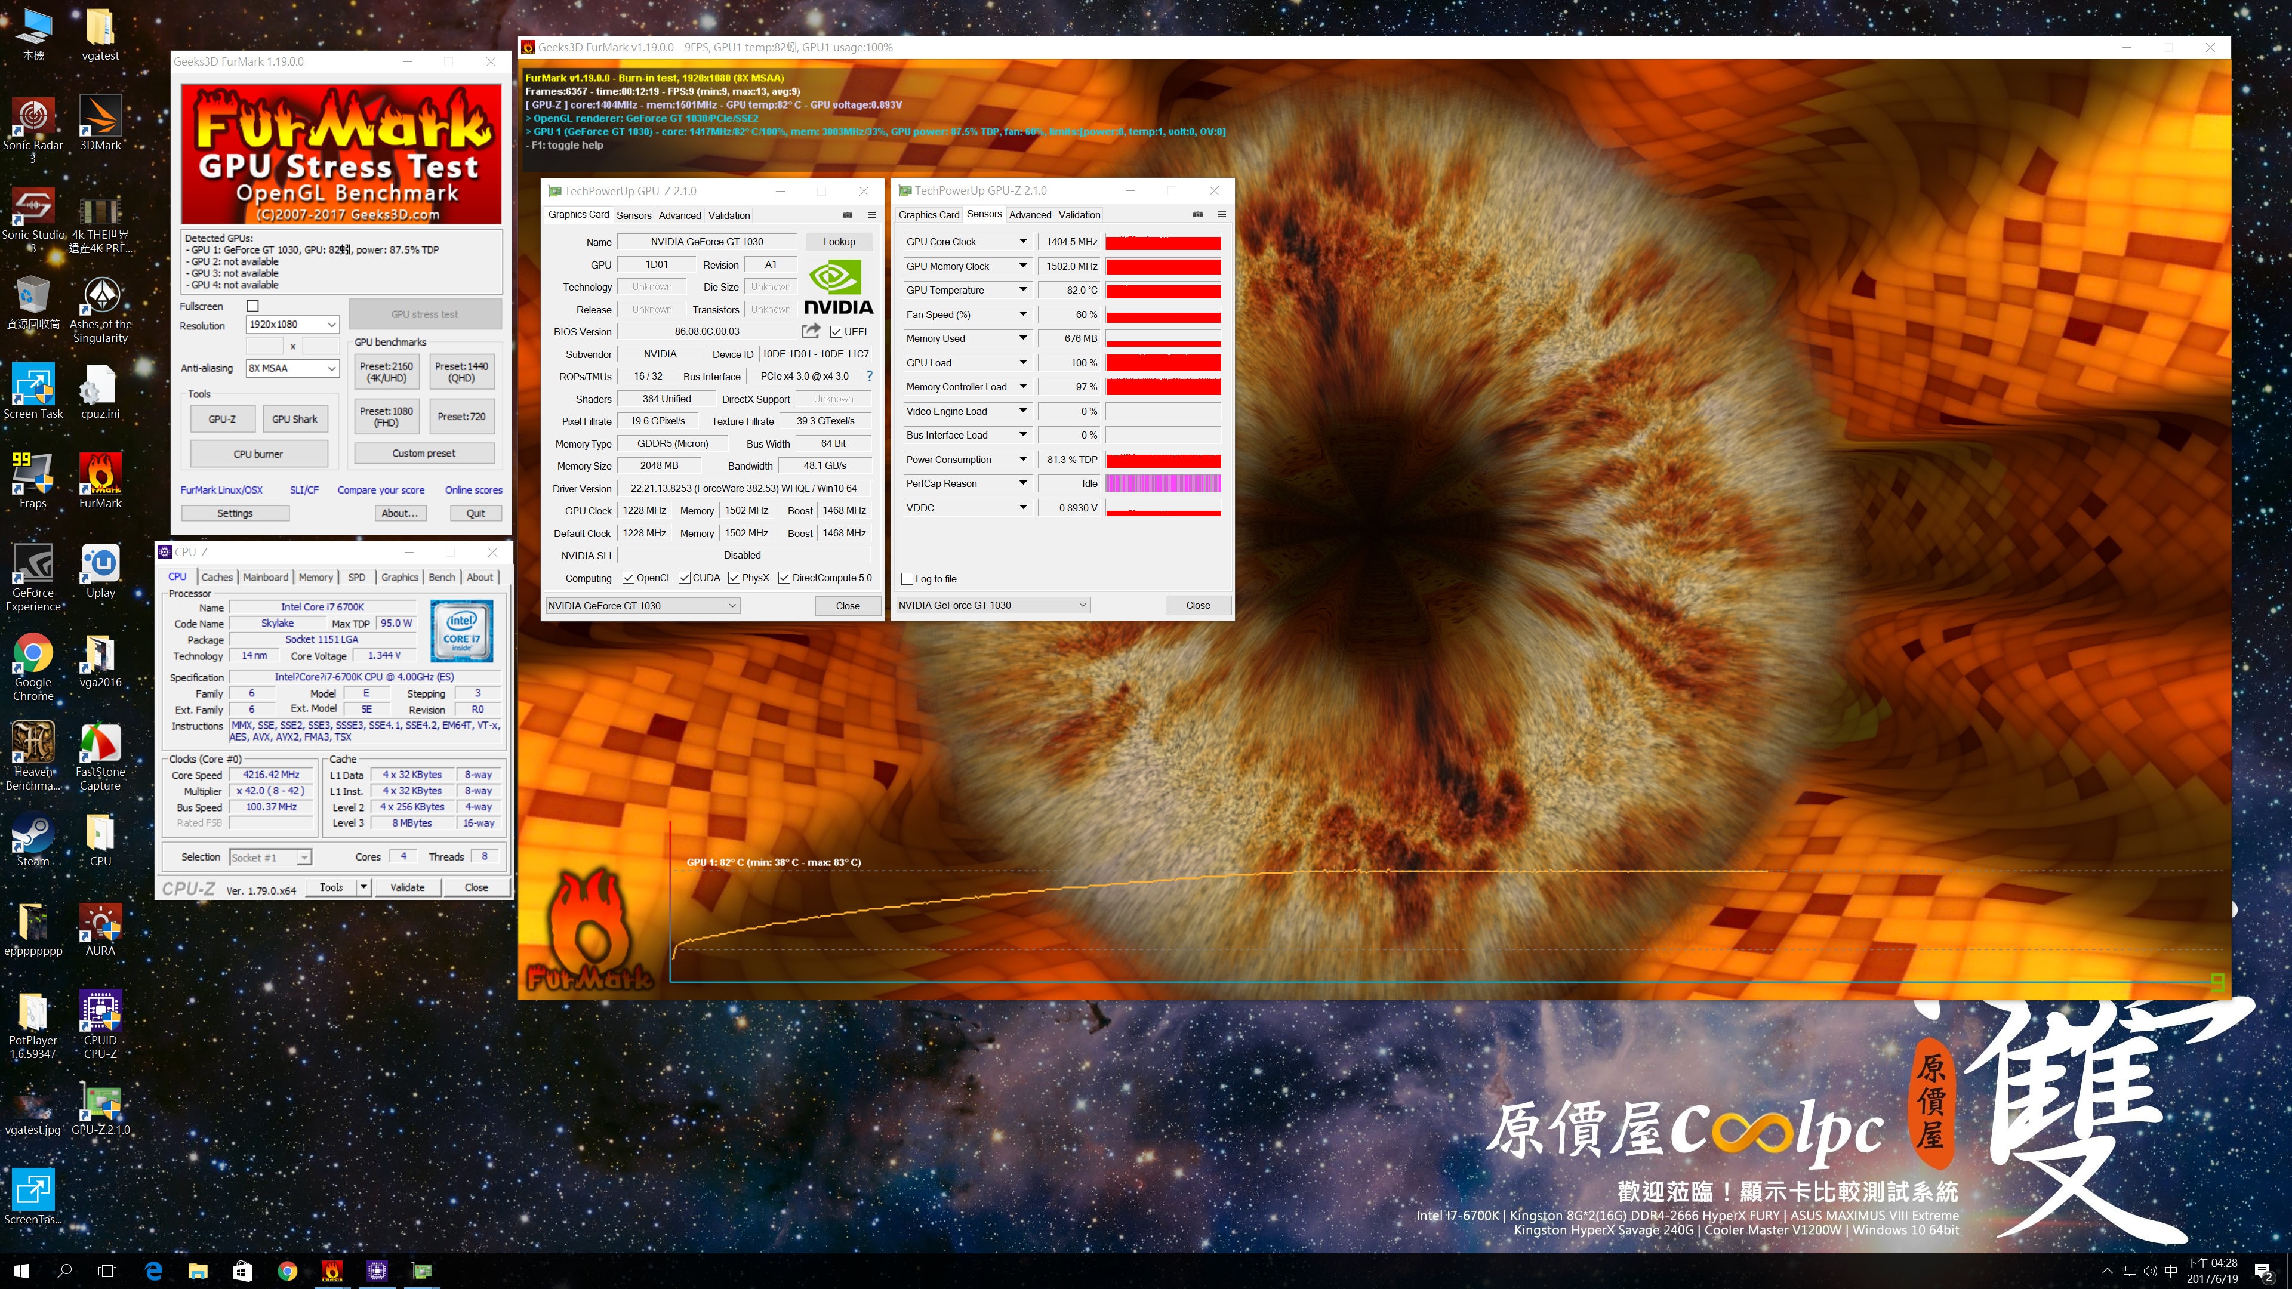
Task: Open the Uplay desktop shortcut
Action: pyautogui.click(x=100, y=571)
